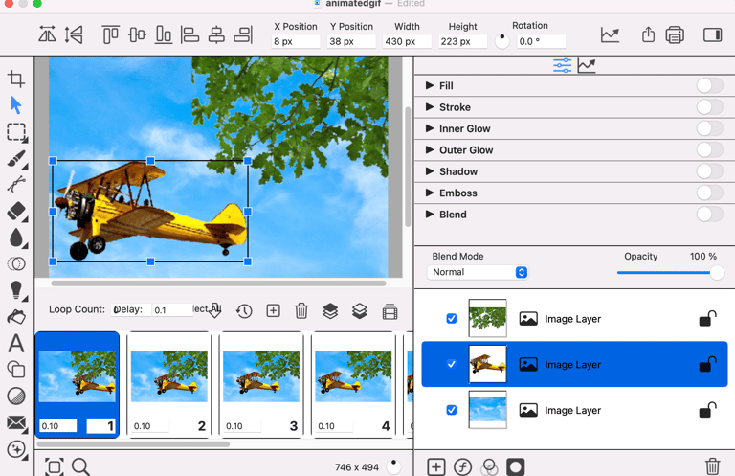Toggle visibility of the leaves Image Layer
Screen dimensions: 735x476
452,319
